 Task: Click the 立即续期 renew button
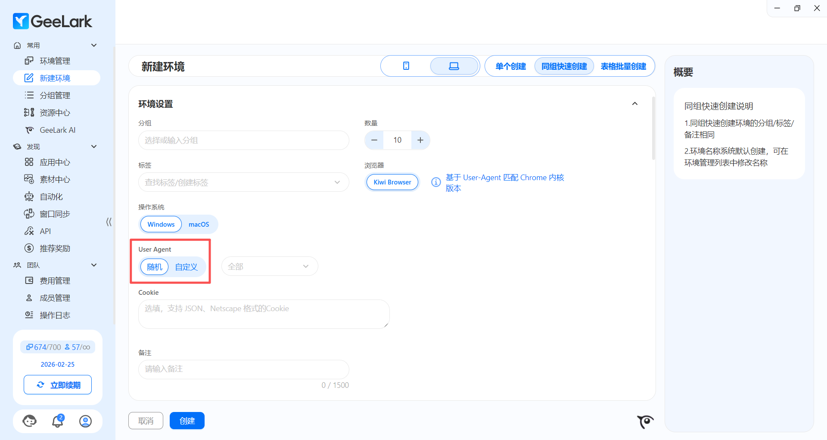[x=58, y=385]
